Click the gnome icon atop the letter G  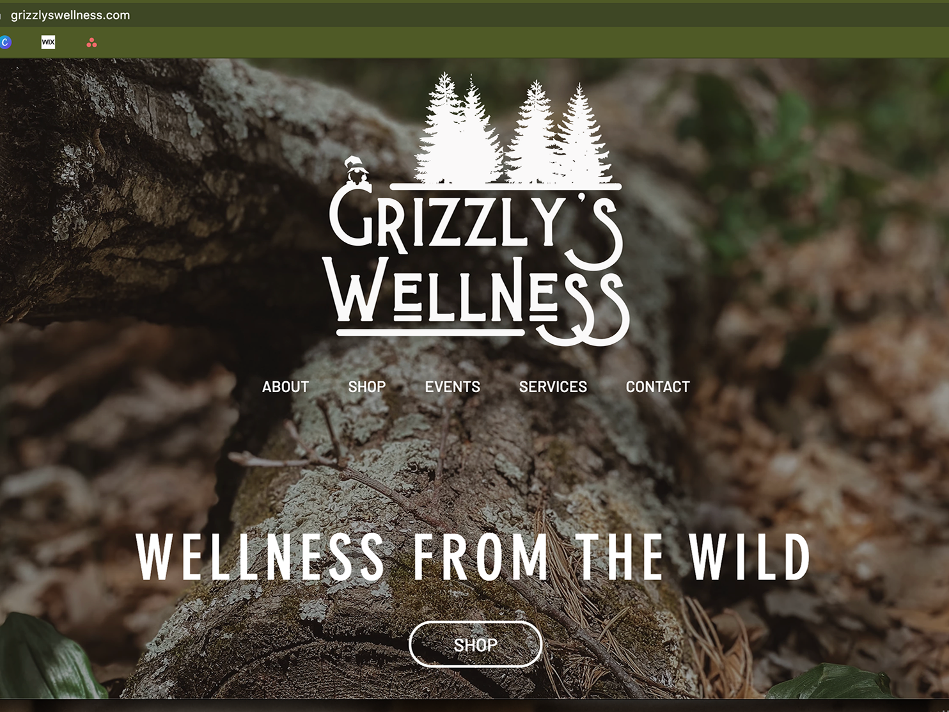(x=356, y=170)
